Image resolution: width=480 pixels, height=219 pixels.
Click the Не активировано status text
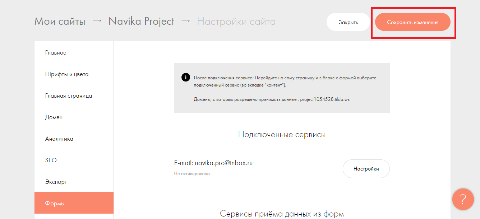(192, 174)
